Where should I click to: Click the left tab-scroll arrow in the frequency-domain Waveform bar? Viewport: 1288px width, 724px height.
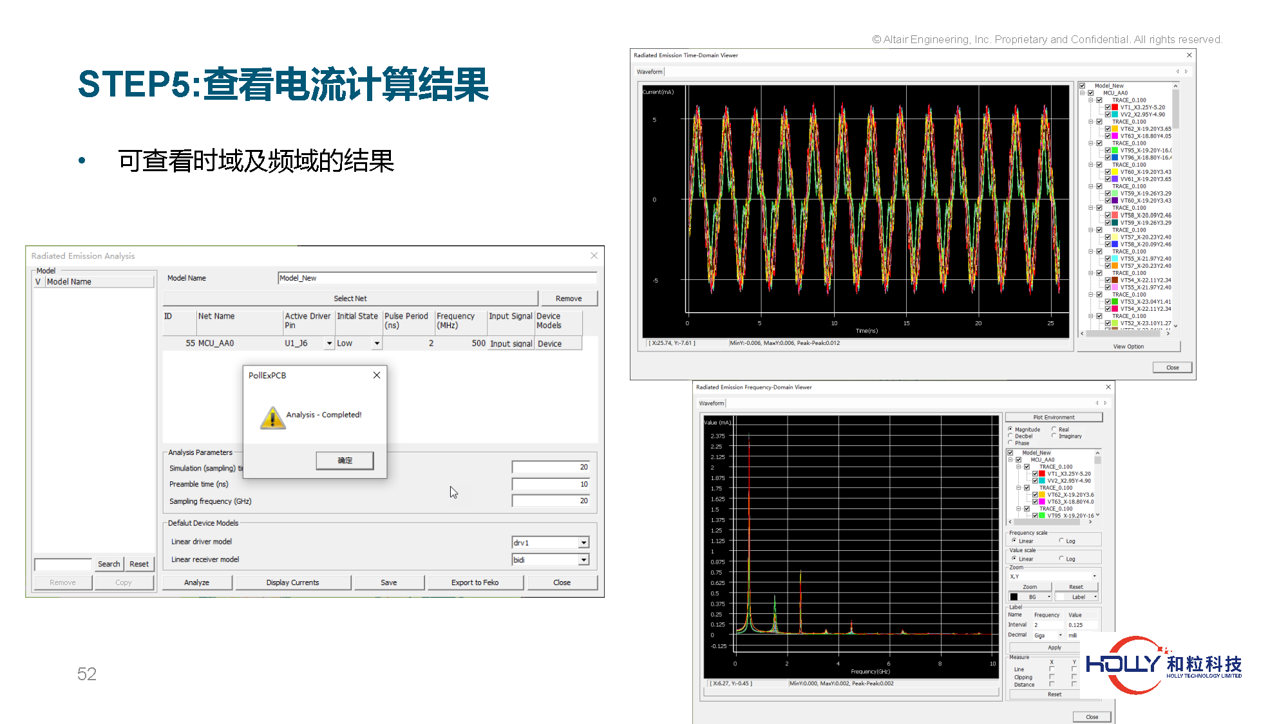pos(1097,403)
